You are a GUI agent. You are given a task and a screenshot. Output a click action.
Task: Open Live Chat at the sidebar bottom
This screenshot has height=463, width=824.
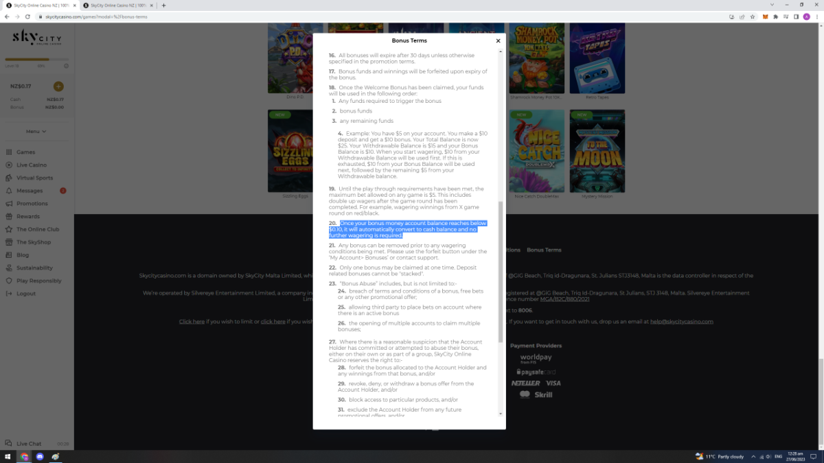coord(28,444)
